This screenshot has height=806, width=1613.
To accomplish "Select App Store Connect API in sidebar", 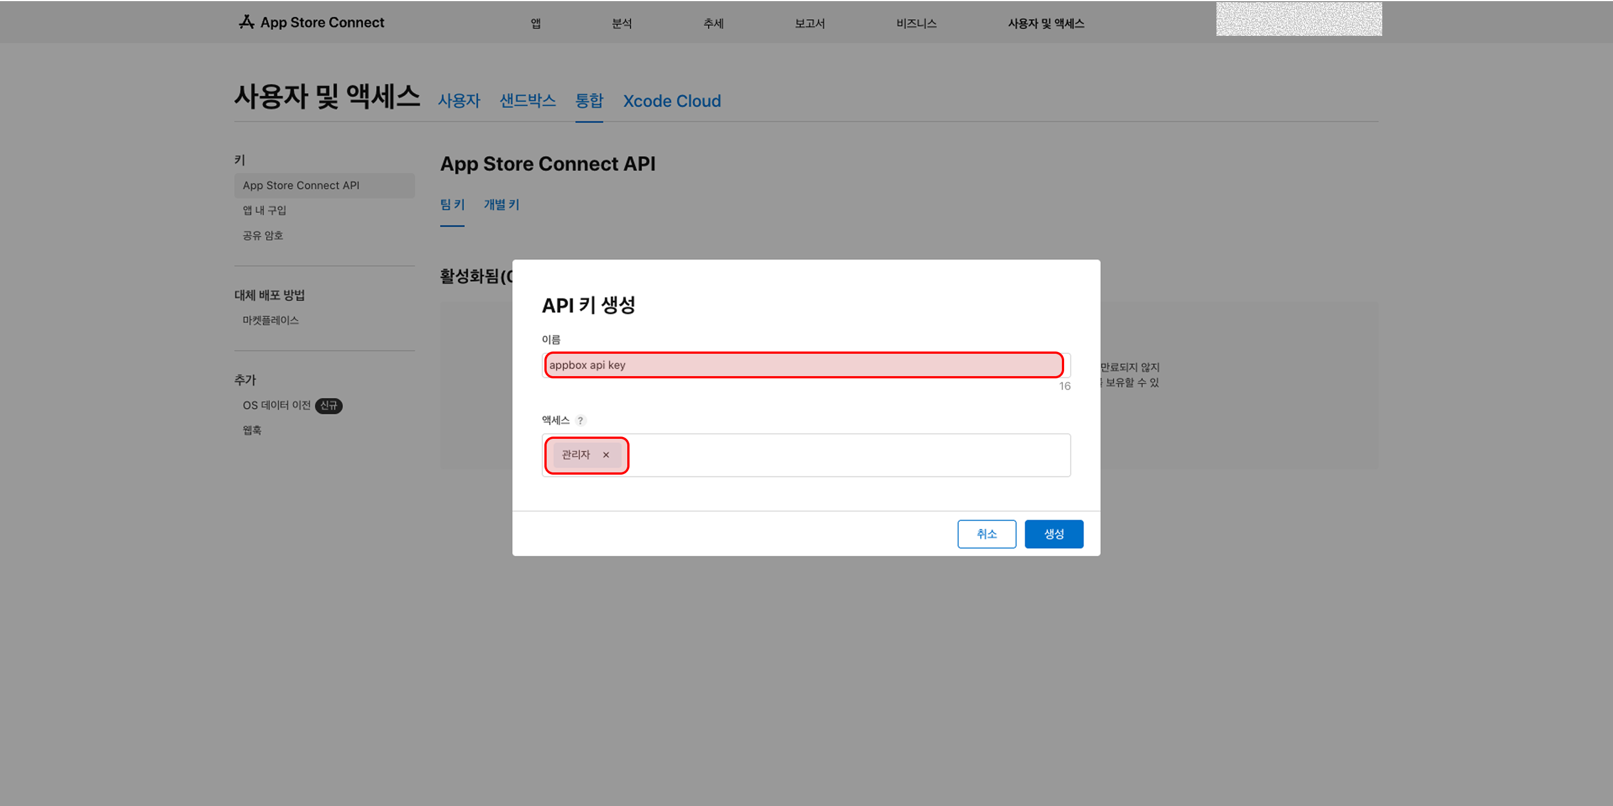I will (324, 185).
